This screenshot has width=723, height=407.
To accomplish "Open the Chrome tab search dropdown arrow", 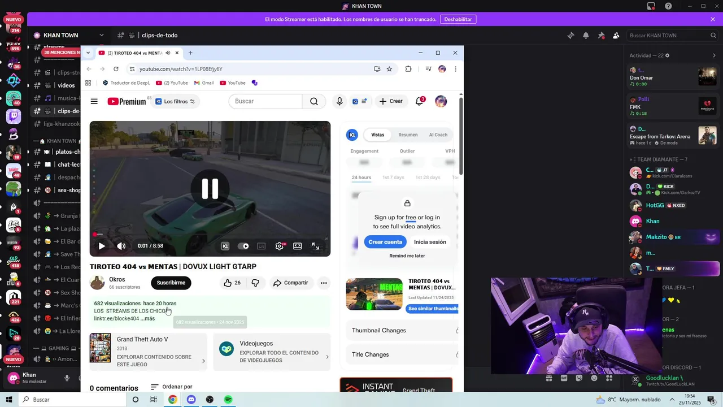I will pyautogui.click(x=88, y=53).
